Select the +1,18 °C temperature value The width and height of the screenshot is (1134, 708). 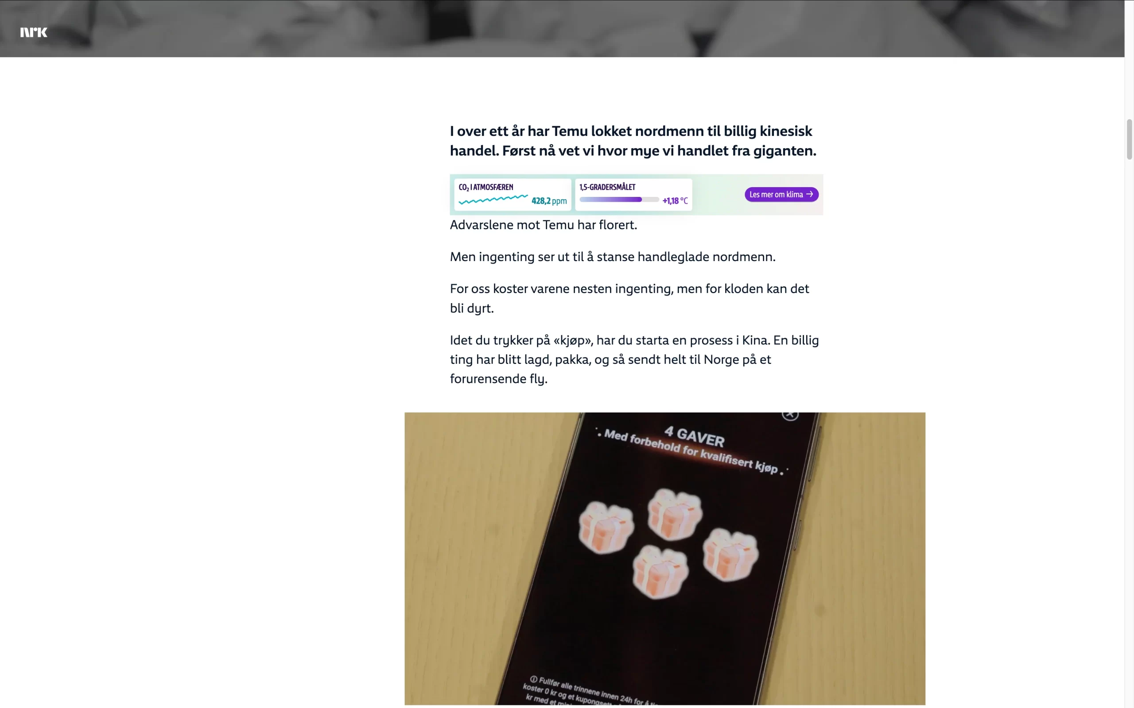coord(675,201)
